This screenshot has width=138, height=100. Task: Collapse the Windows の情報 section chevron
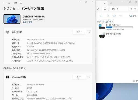tap(89, 77)
